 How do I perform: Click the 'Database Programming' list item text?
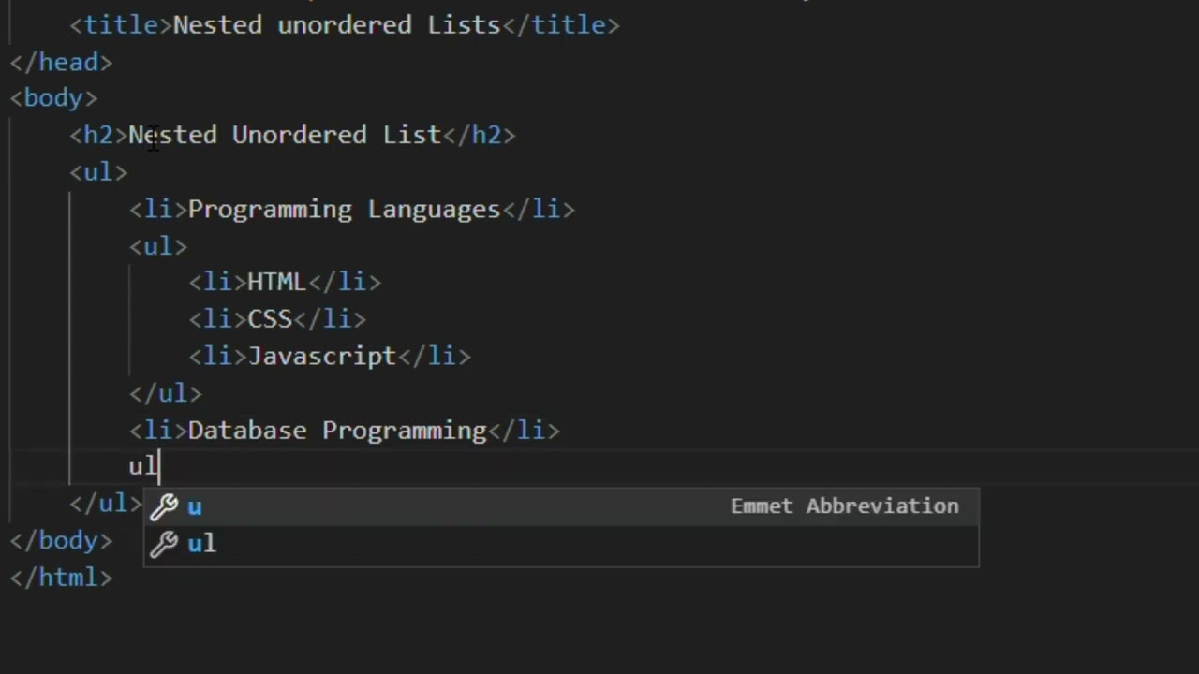(x=337, y=430)
